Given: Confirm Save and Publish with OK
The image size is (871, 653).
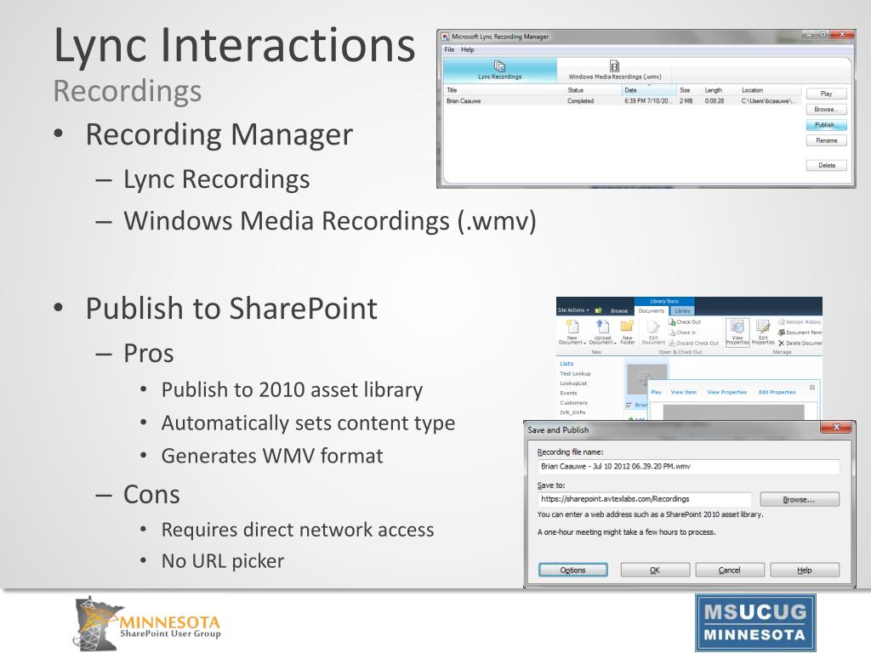Looking at the screenshot, I should tap(655, 571).
